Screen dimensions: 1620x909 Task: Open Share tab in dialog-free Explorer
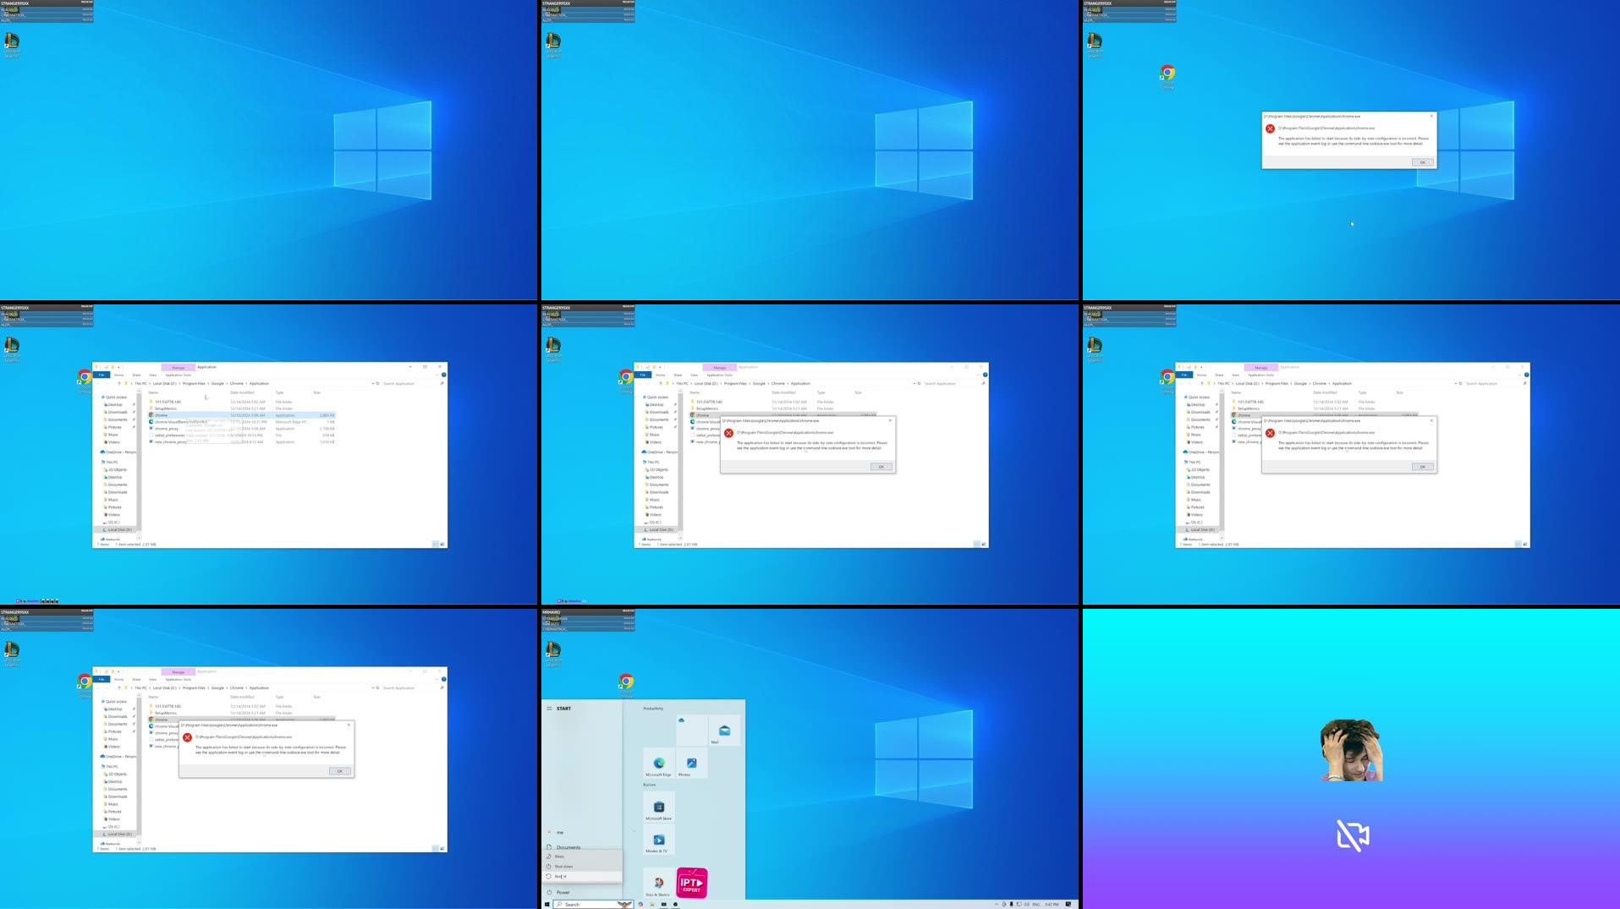click(136, 375)
